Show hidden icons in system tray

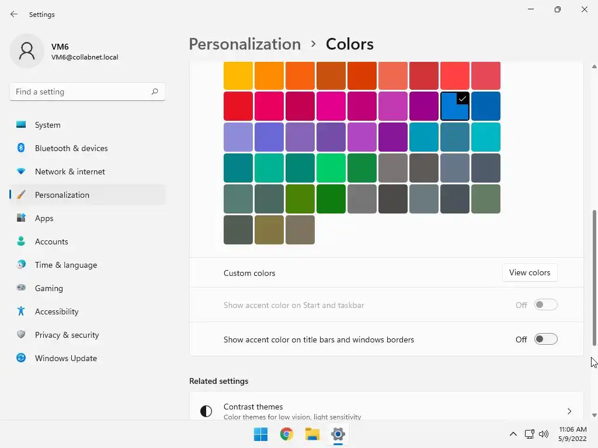point(513,434)
